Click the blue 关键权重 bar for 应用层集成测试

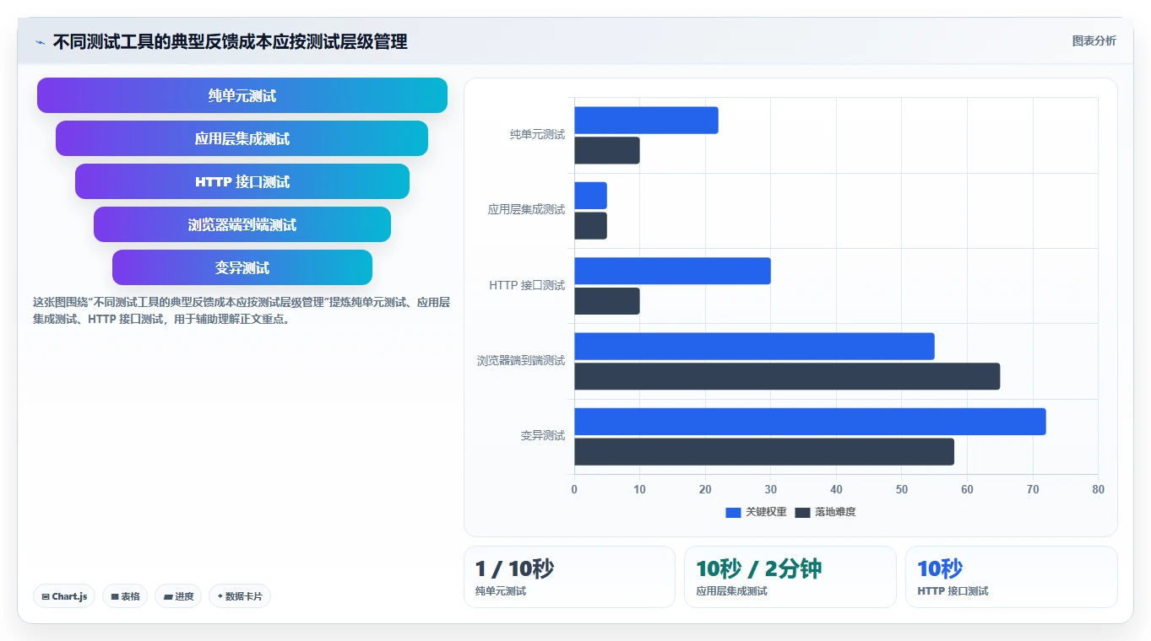click(x=590, y=196)
